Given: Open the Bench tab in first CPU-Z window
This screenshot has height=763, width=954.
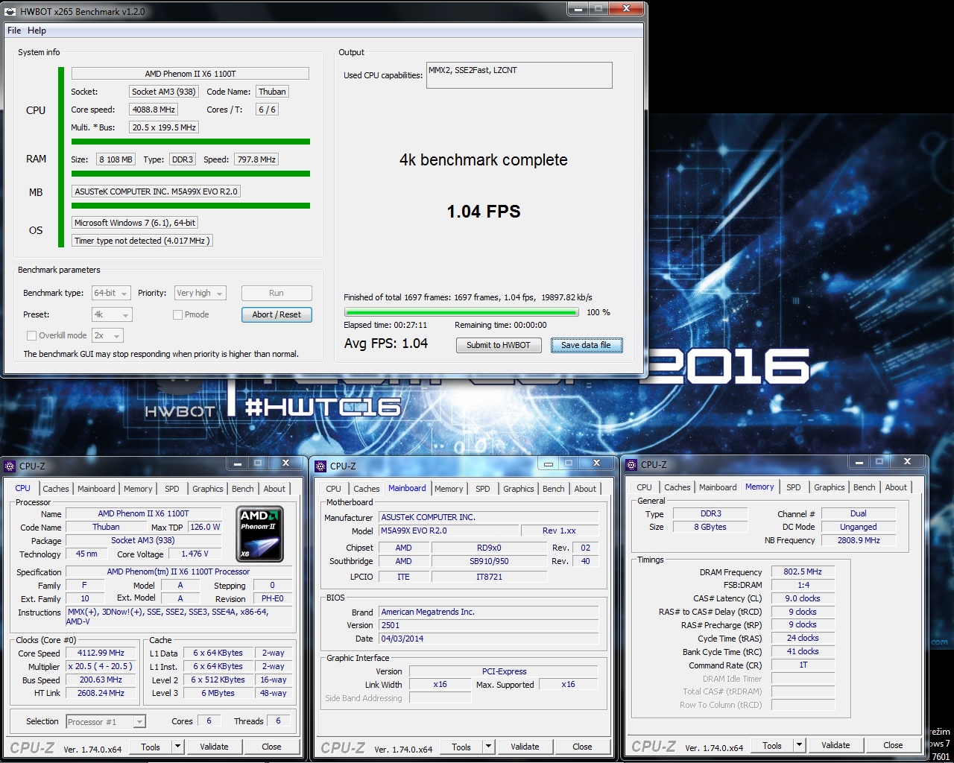Looking at the screenshot, I should tap(242, 489).
